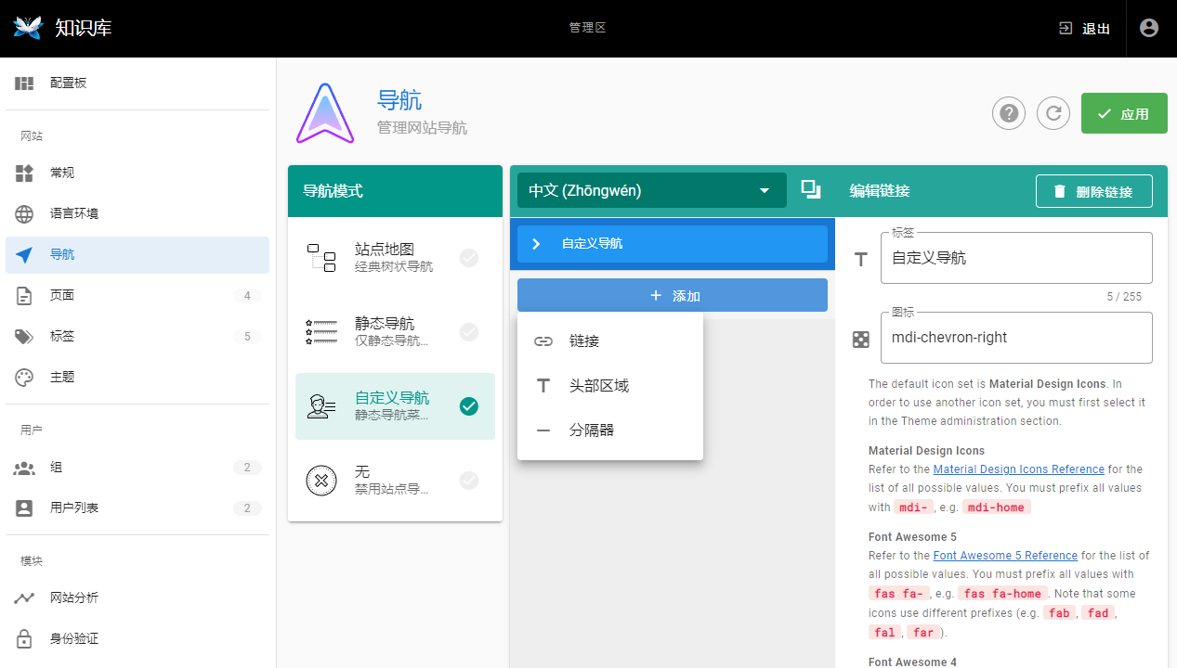
Task: Choose 链接 from the add menu
Action: tap(610, 341)
